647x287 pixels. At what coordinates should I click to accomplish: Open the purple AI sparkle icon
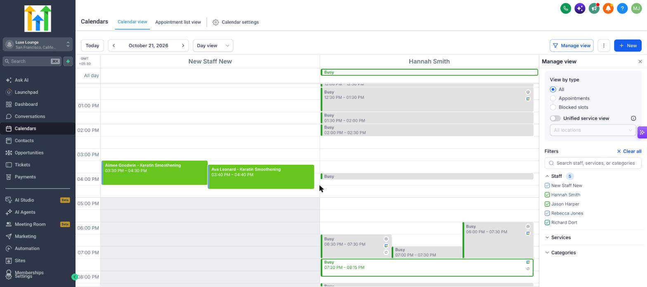580,8
